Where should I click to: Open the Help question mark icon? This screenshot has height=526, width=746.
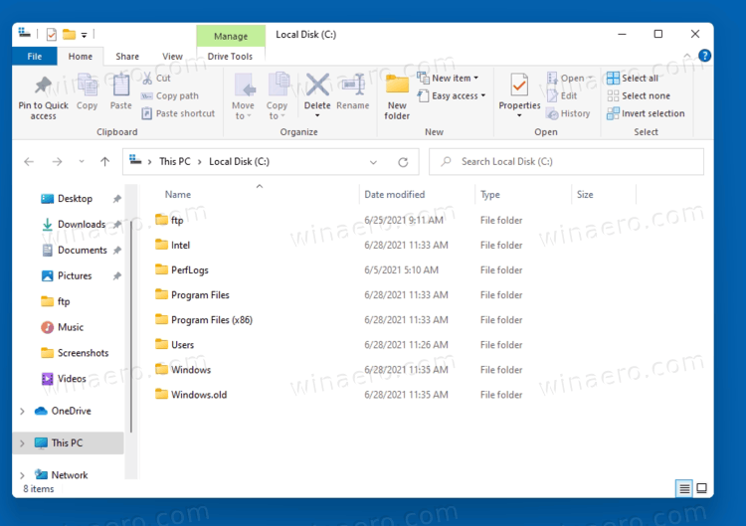coord(704,56)
